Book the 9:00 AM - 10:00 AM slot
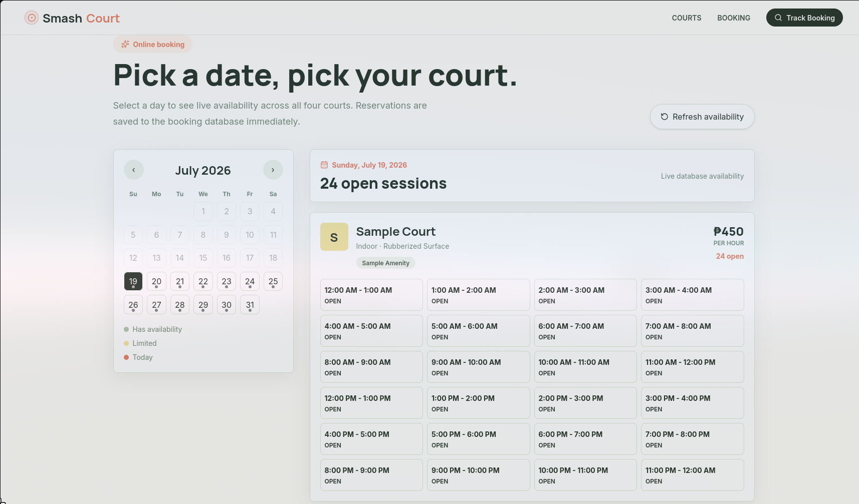This screenshot has height=504, width=859. pyautogui.click(x=479, y=367)
